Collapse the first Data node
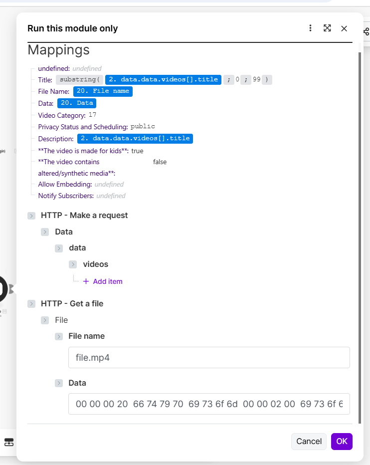The image size is (370, 465). (45, 232)
